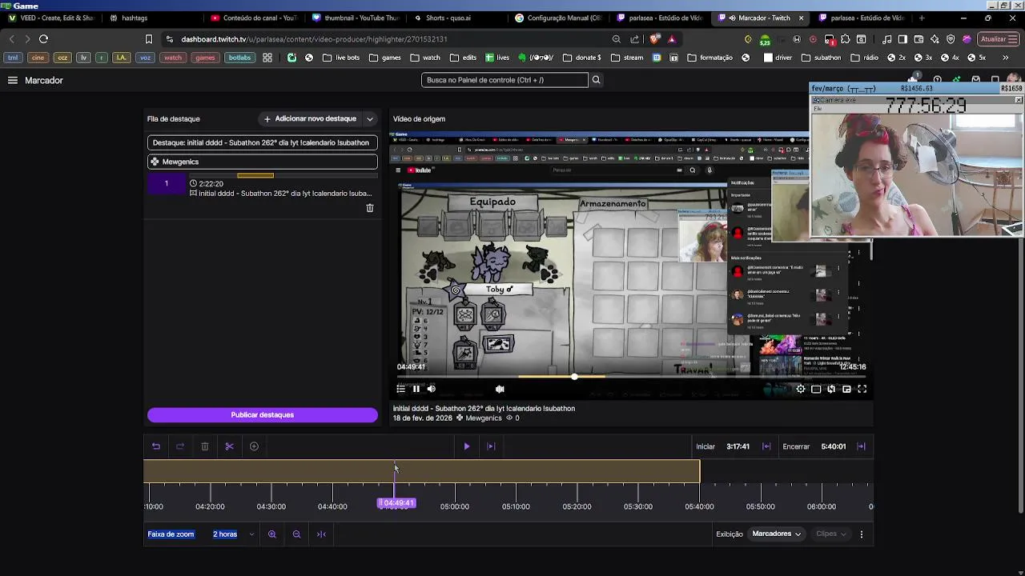Screen dimensions: 1025x576
Task: Click the address bar URL
Action: (x=314, y=38)
